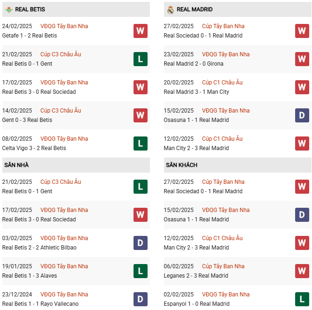This screenshot has width=312, height=310.
Task: Open the REAL BETIS team header
Action: pyautogui.click(x=30, y=9)
